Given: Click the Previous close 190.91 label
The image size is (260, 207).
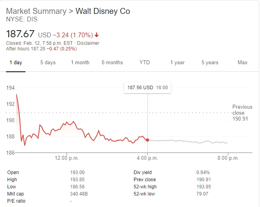Looking at the screenshot, I should pos(242,113).
